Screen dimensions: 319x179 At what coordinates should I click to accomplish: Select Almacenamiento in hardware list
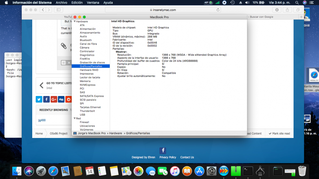coord(90,33)
